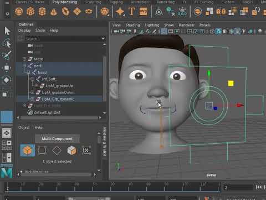This screenshot has width=266, height=200.
Task: Create a polygon torus from the shelf
Action: pos(65,12)
